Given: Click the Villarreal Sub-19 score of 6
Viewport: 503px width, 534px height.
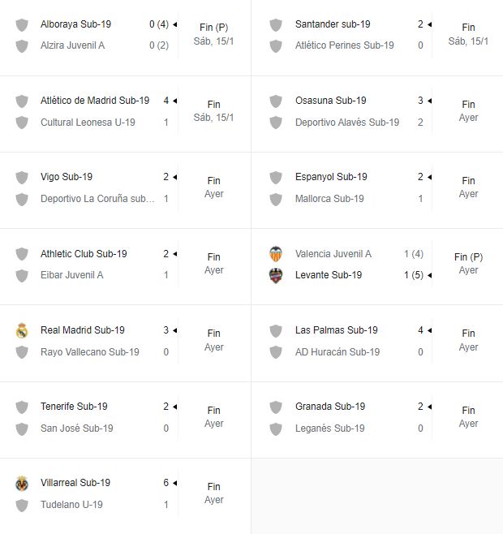Looking at the screenshot, I should point(166,483).
